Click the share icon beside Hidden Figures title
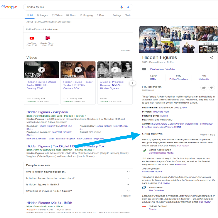The image size is (218, 218). (211, 58)
